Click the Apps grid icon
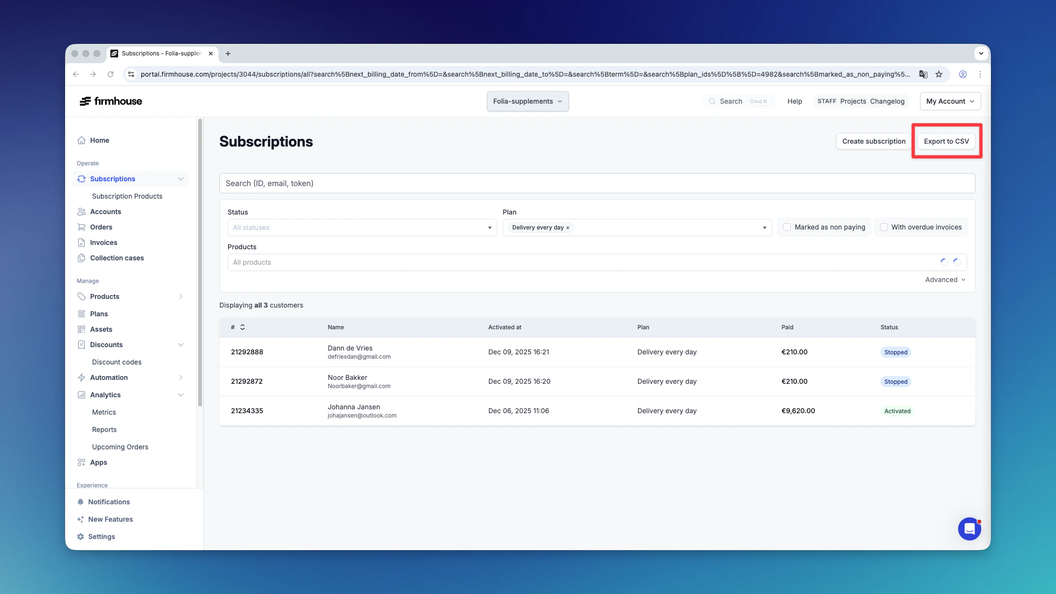The width and height of the screenshot is (1056, 594). click(81, 462)
